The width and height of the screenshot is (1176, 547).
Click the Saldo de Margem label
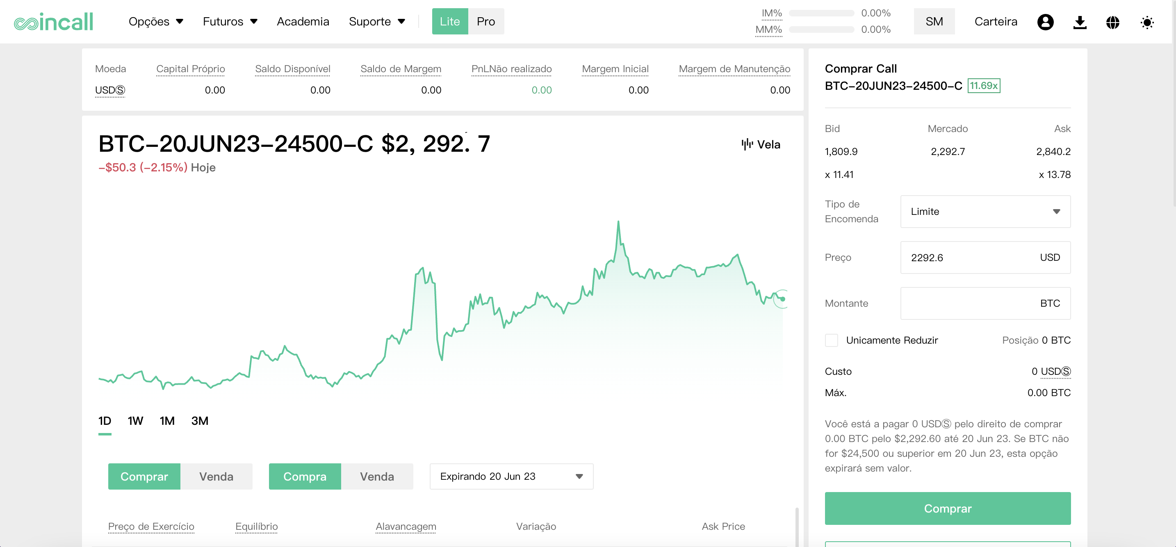401,69
